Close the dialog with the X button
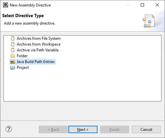165x138 pixels. coord(157,5)
